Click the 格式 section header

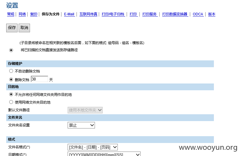110,139
